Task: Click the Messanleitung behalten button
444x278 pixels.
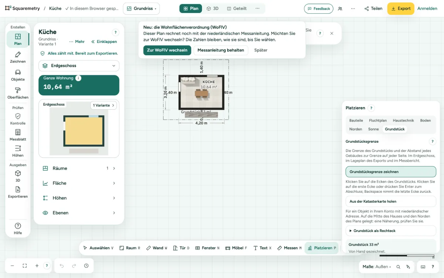Action: [x=221, y=50]
